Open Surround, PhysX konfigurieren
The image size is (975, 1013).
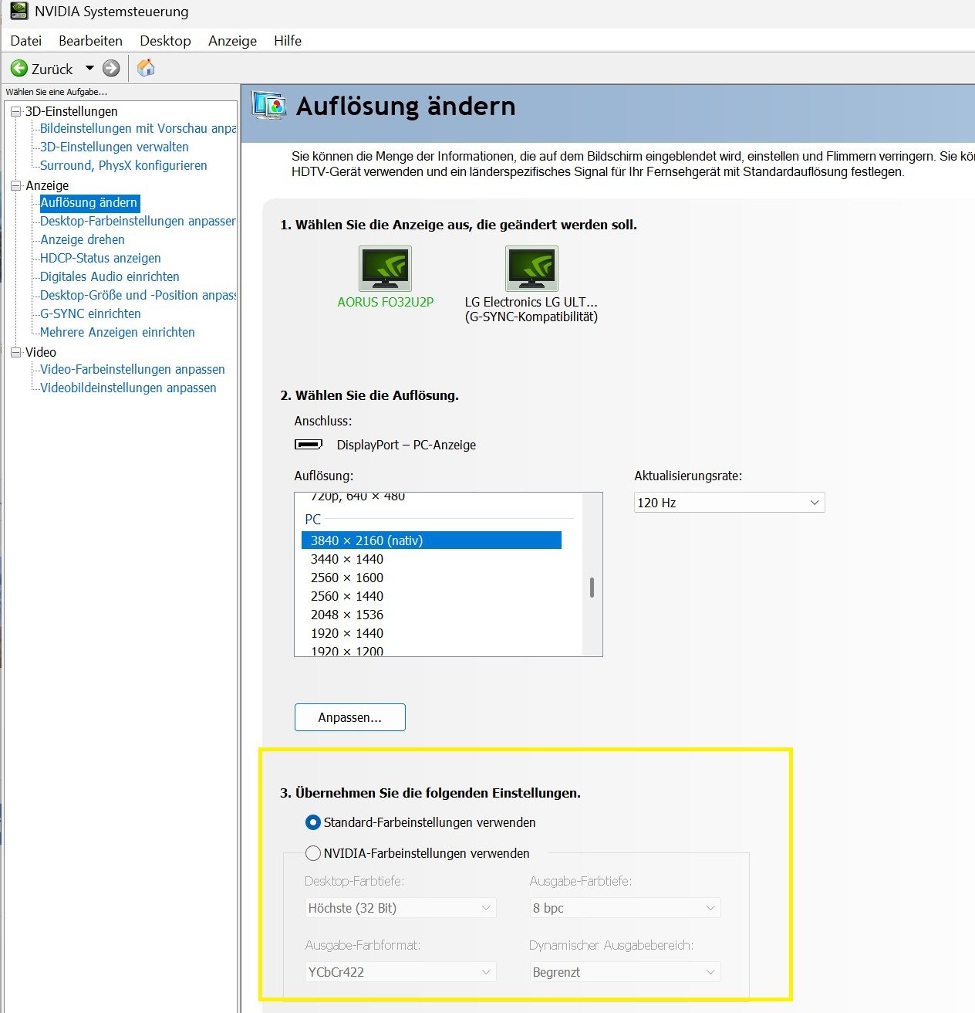(123, 166)
